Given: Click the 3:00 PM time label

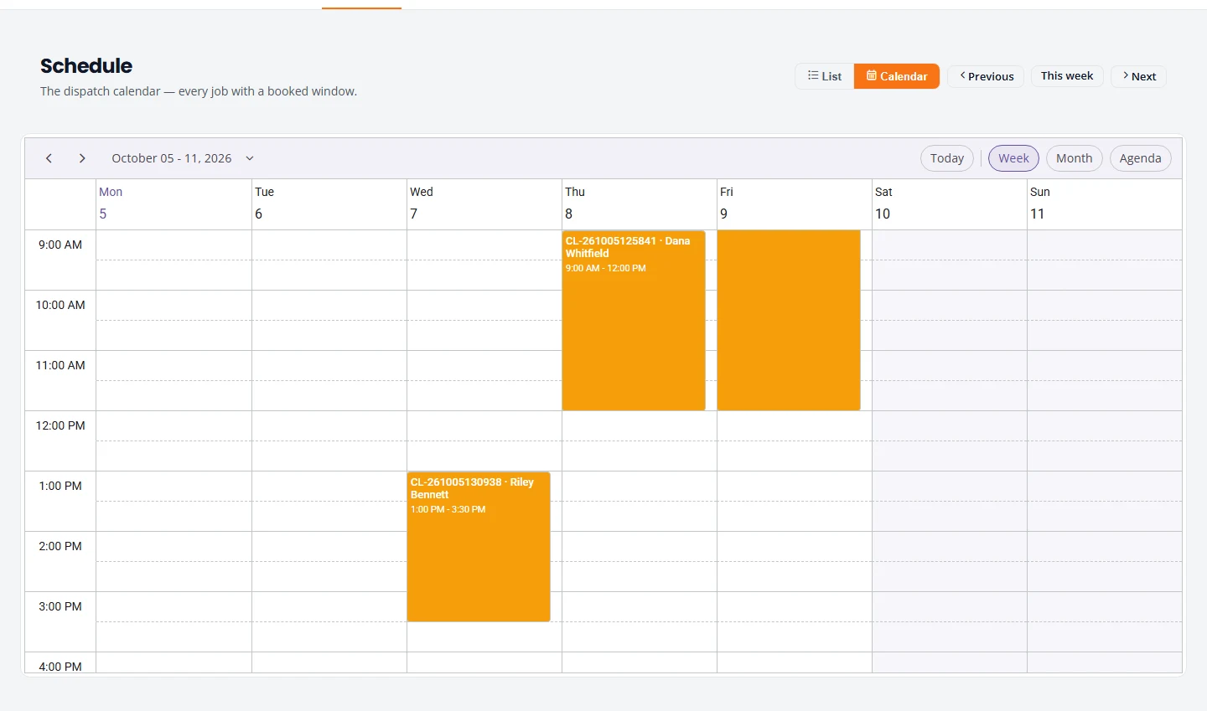Looking at the screenshot, I should point(60,606).
